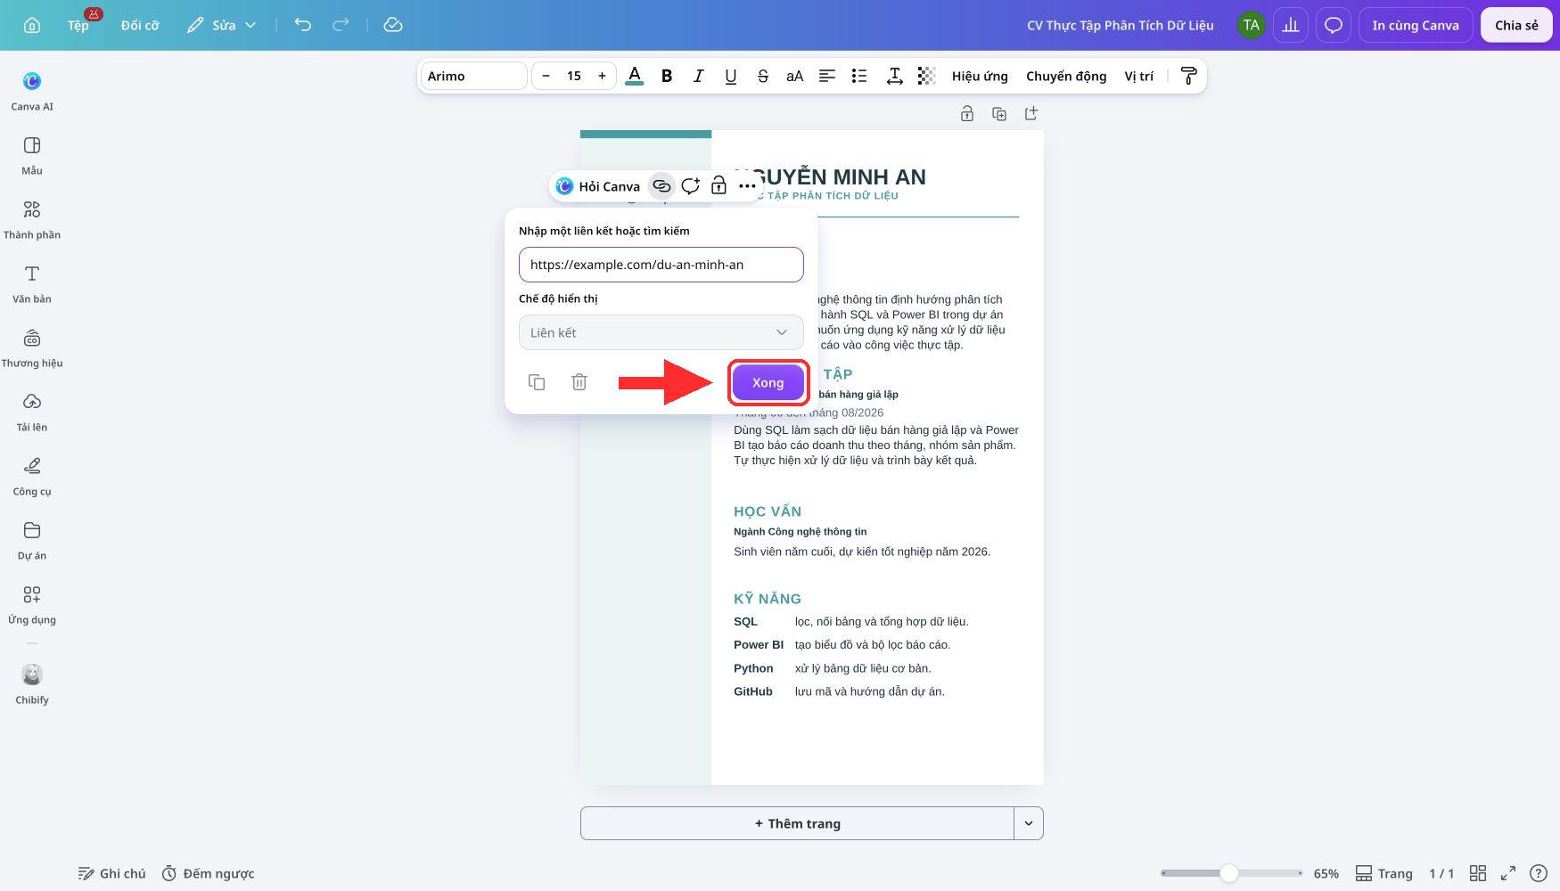
Task: Toggle underline formatting
Action: tap(731, 76)
